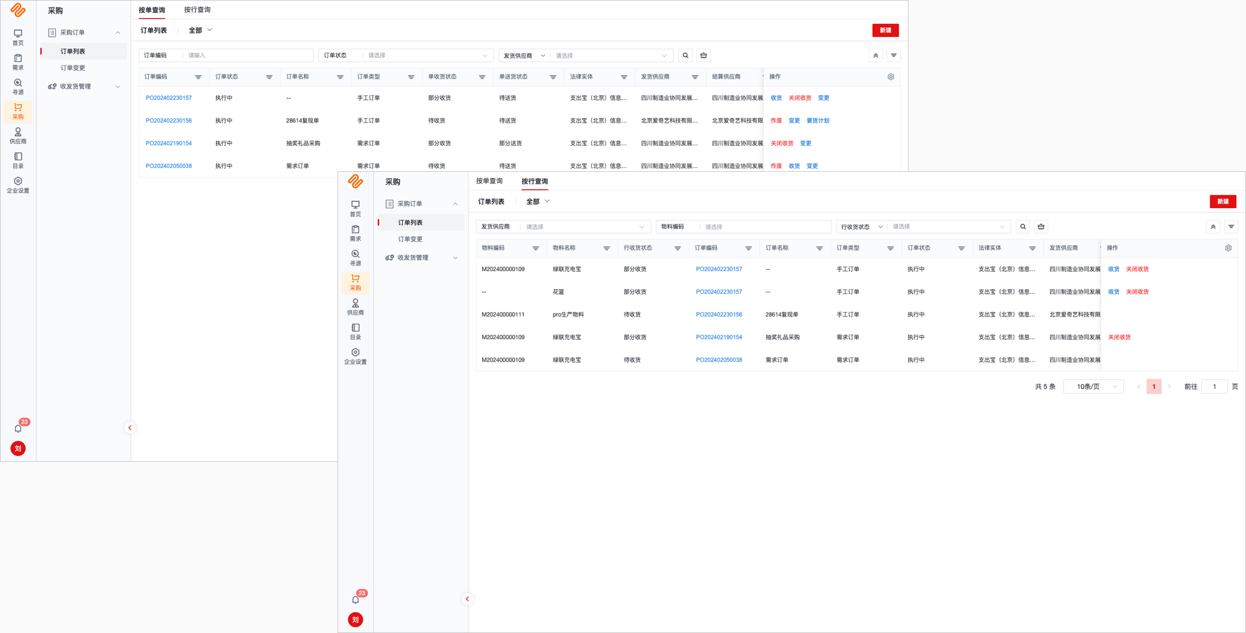This screenshot has height=633, width=1246.
Task: Open 行收货状态 value select in front window
Action: pos(949,227)
